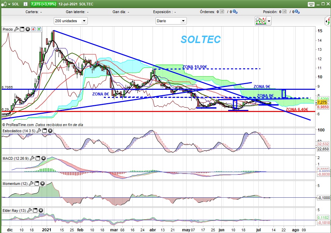Open the Órdenes settings gears

point(235,12)
